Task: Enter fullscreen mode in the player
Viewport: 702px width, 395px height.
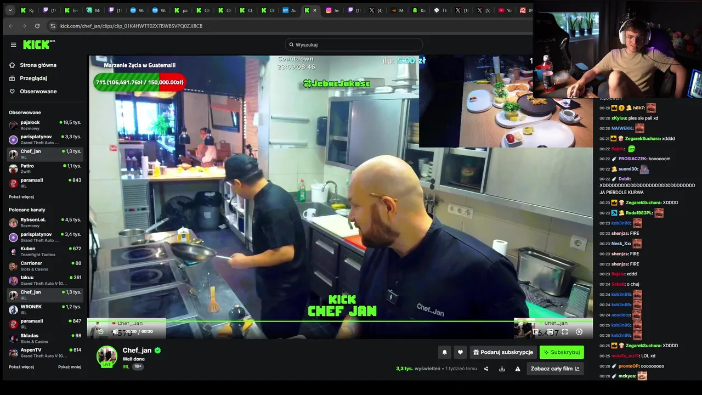Action: [x=565, y=331]
